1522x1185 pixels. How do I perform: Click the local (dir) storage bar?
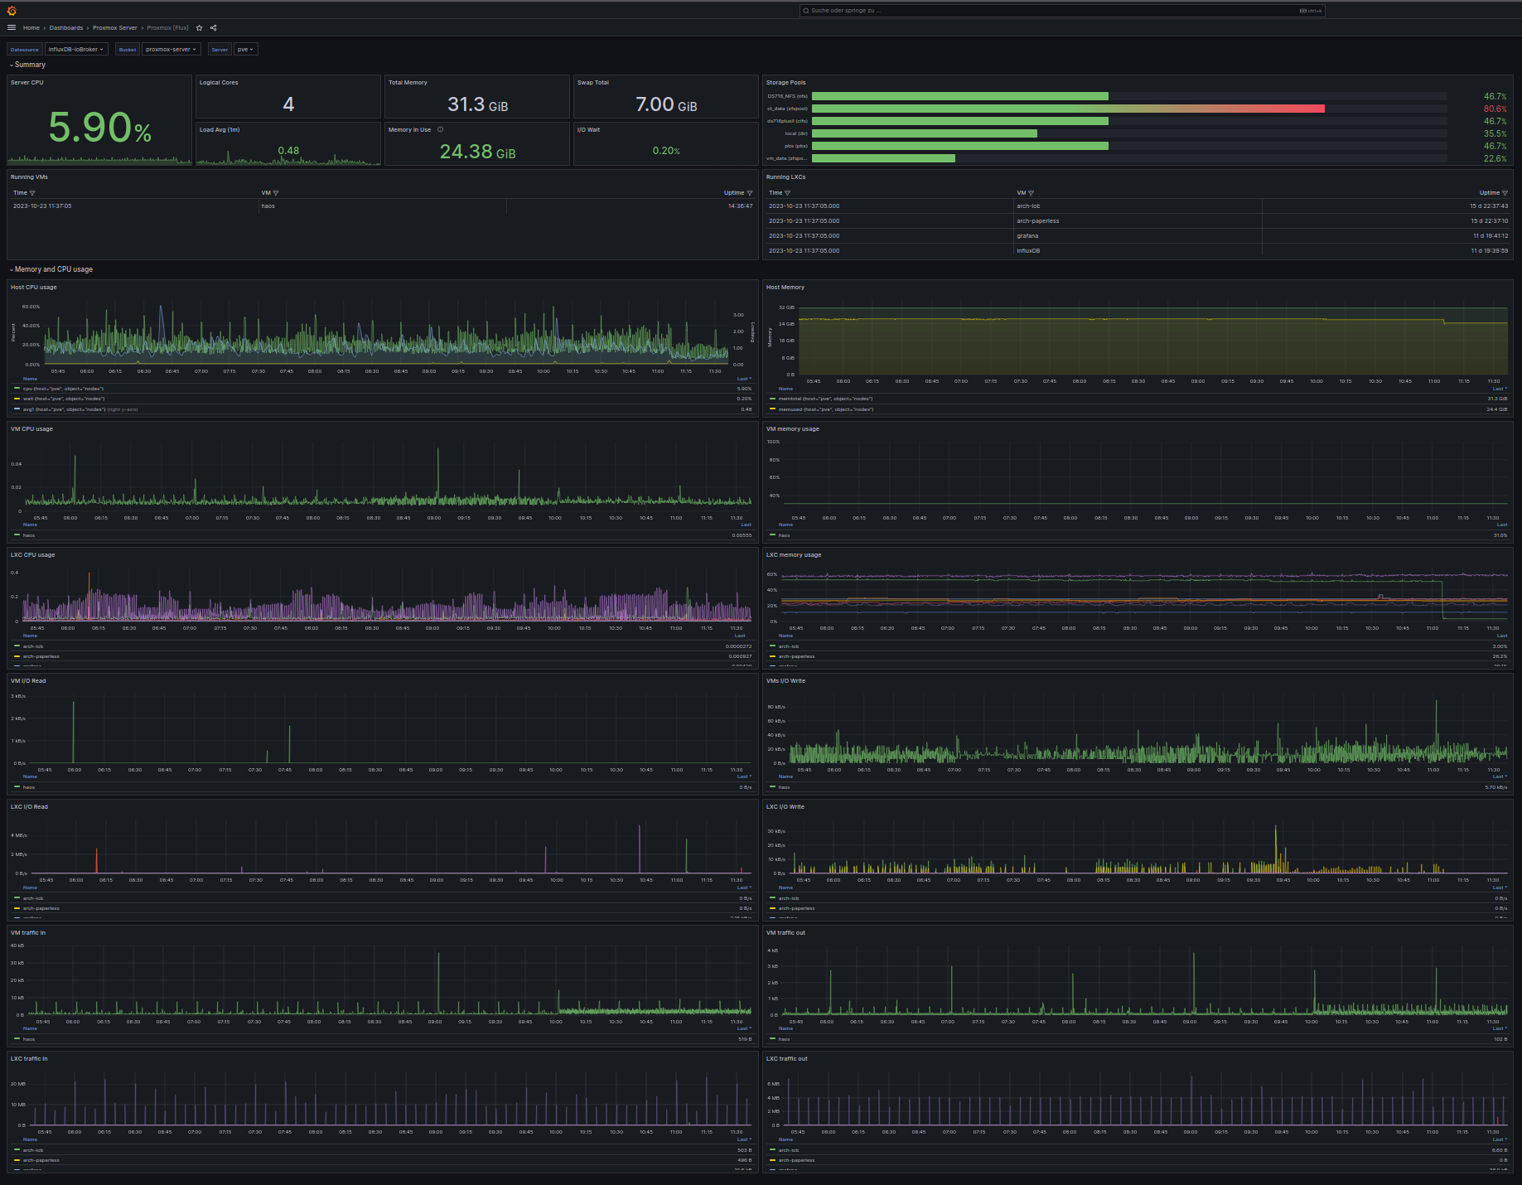pos(925,133)
